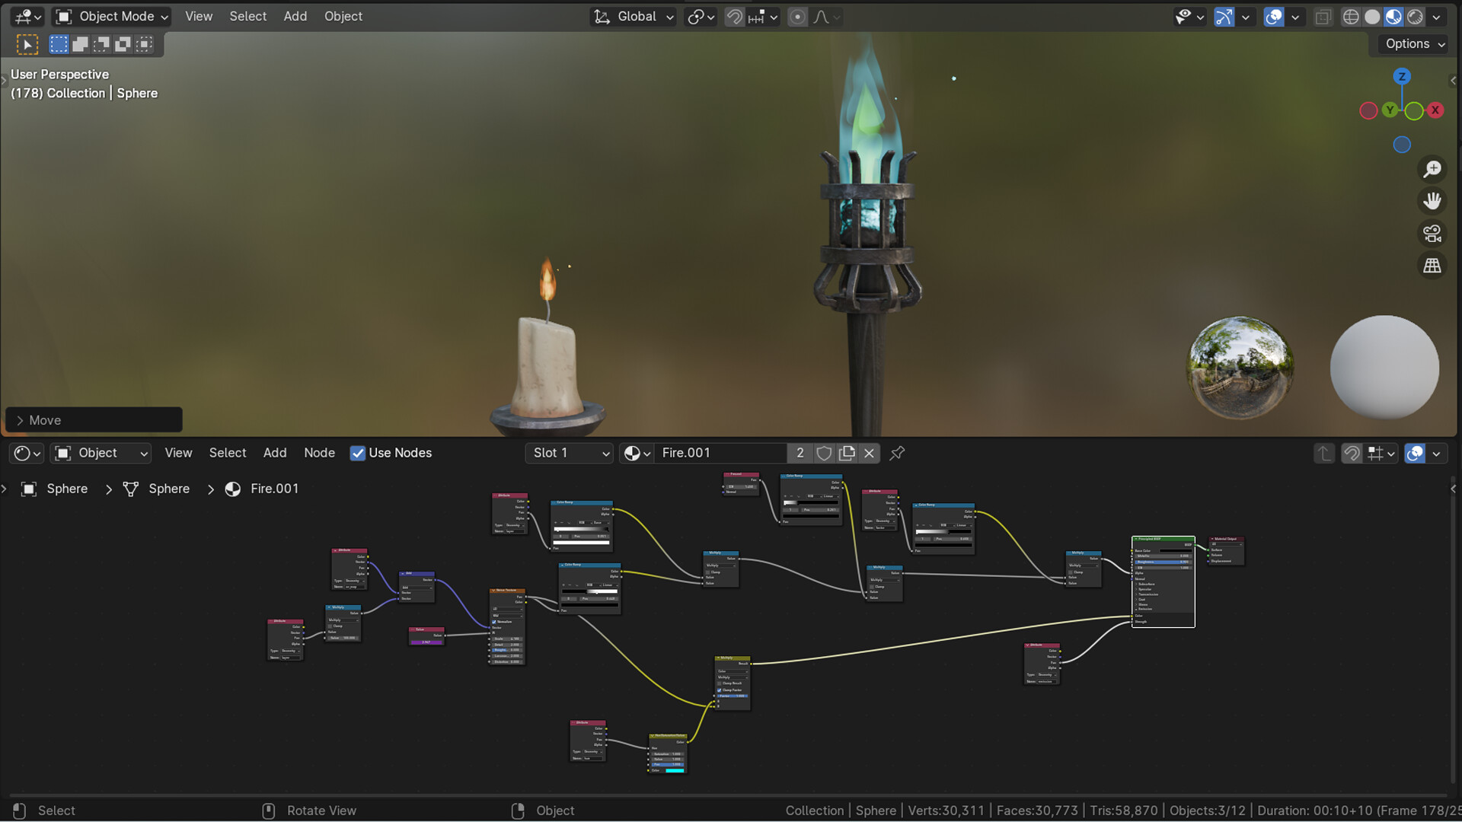Open the Object Mode dropdown

[x=110, y=16]
